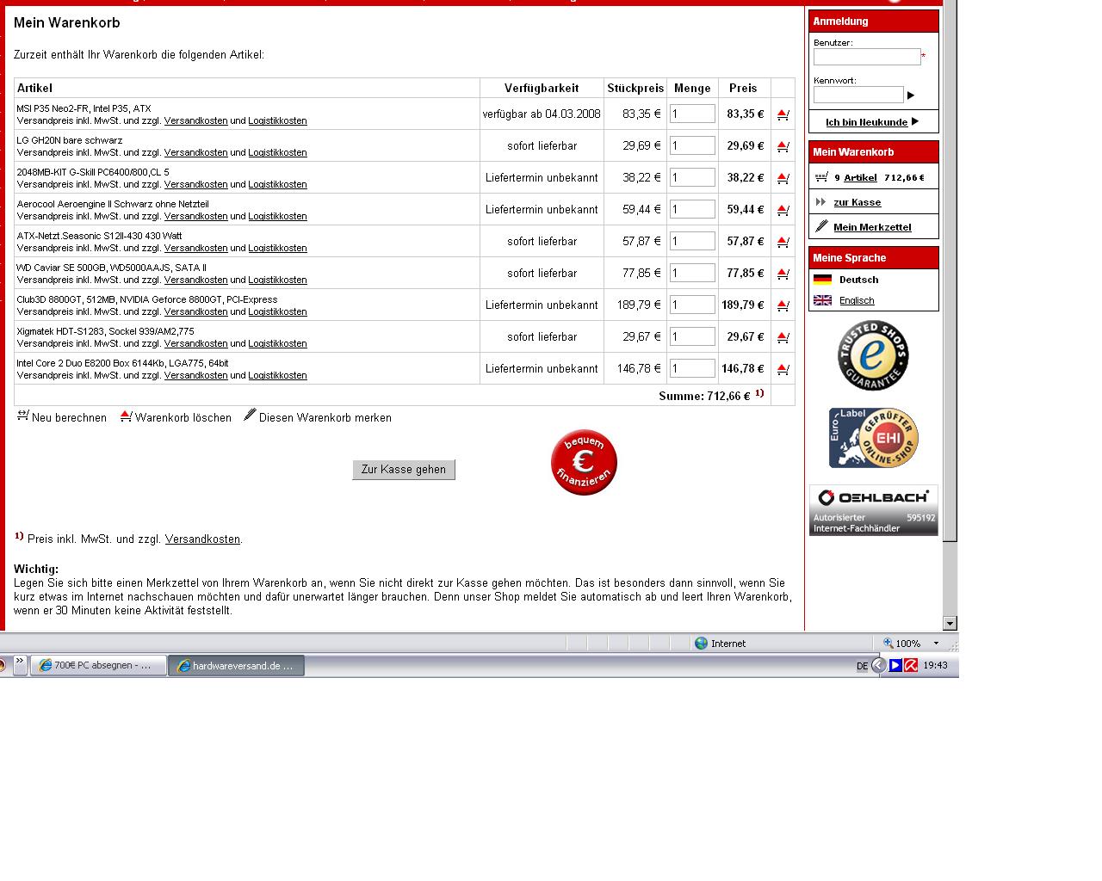Click Neu berechnen link
This screenshot has height=881, width=1102.
(x=69, y=418)
